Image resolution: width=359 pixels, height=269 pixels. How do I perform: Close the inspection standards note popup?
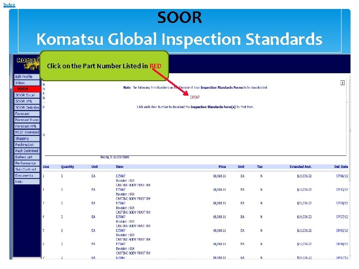342,83
